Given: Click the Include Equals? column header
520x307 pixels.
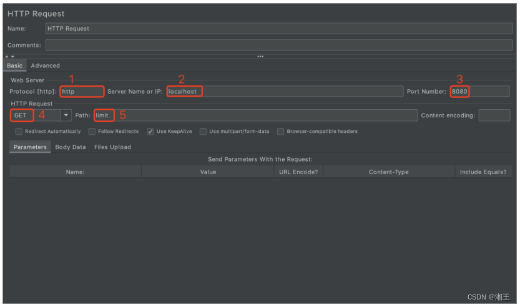Looking at the screenshot, I should click(483, 172).
